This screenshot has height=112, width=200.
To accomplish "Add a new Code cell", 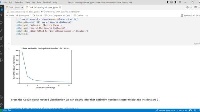I will coord(10,16).
